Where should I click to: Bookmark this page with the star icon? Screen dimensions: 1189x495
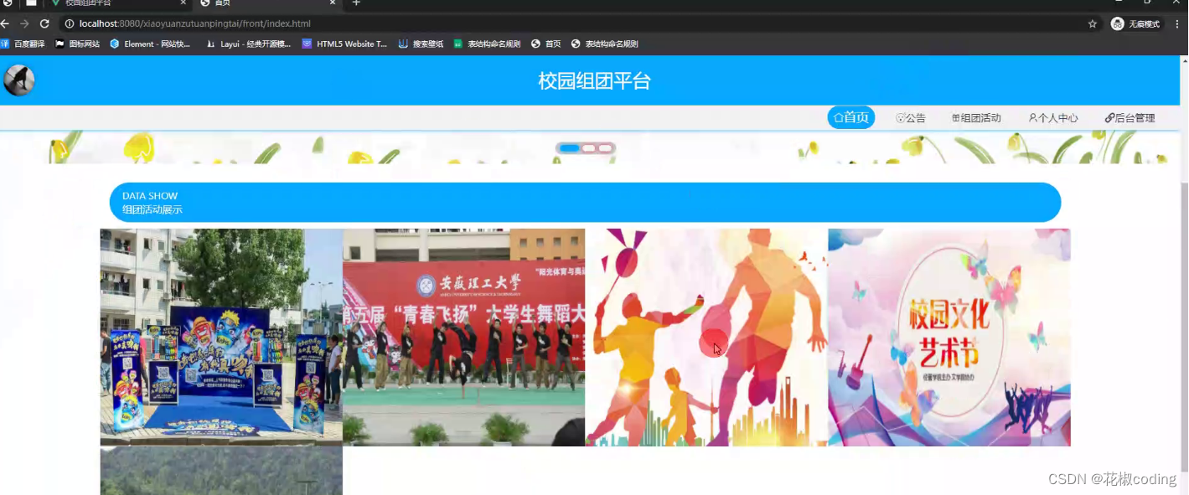(1093, 24)
